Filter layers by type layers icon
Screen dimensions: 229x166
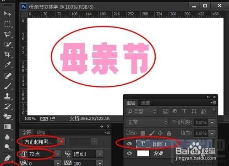click(x=184, y=111)
